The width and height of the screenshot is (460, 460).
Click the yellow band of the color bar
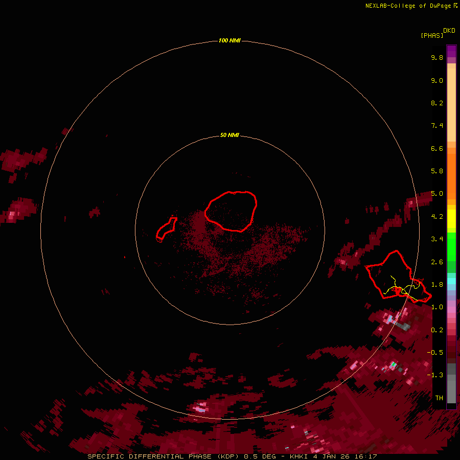451,219
